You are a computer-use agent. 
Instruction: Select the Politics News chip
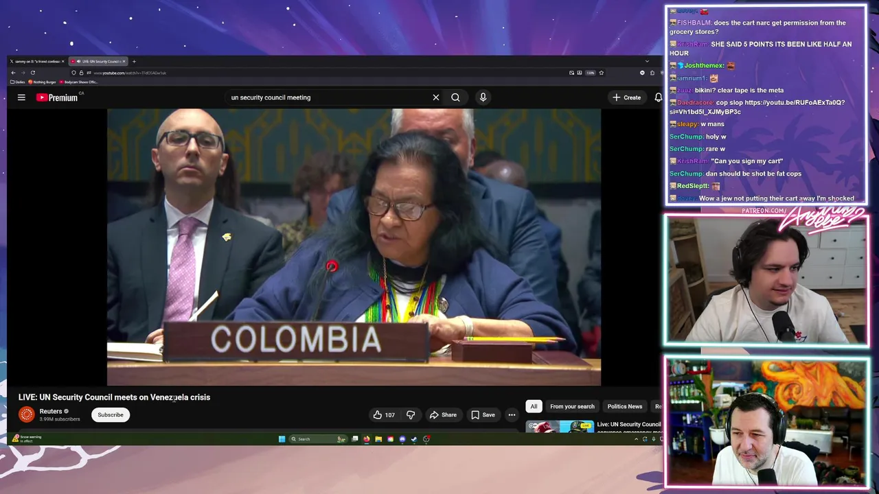624,406
